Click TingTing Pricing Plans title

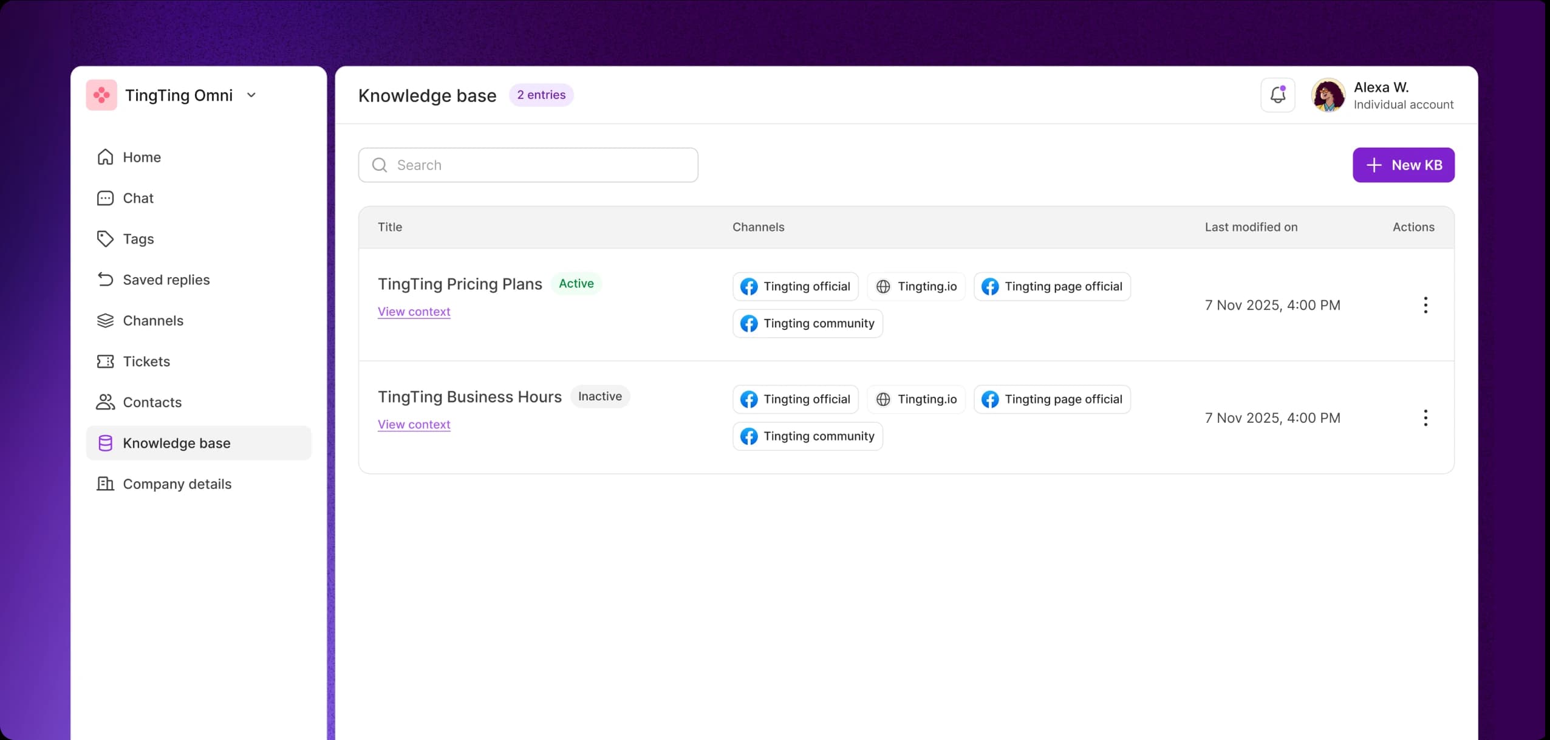pos(460,284)
